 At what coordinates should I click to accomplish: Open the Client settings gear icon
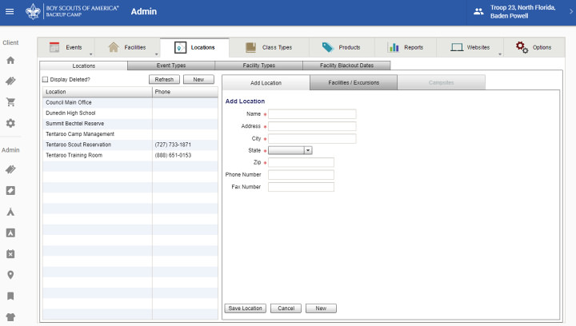pyautogui.click(x=10, y=123)
